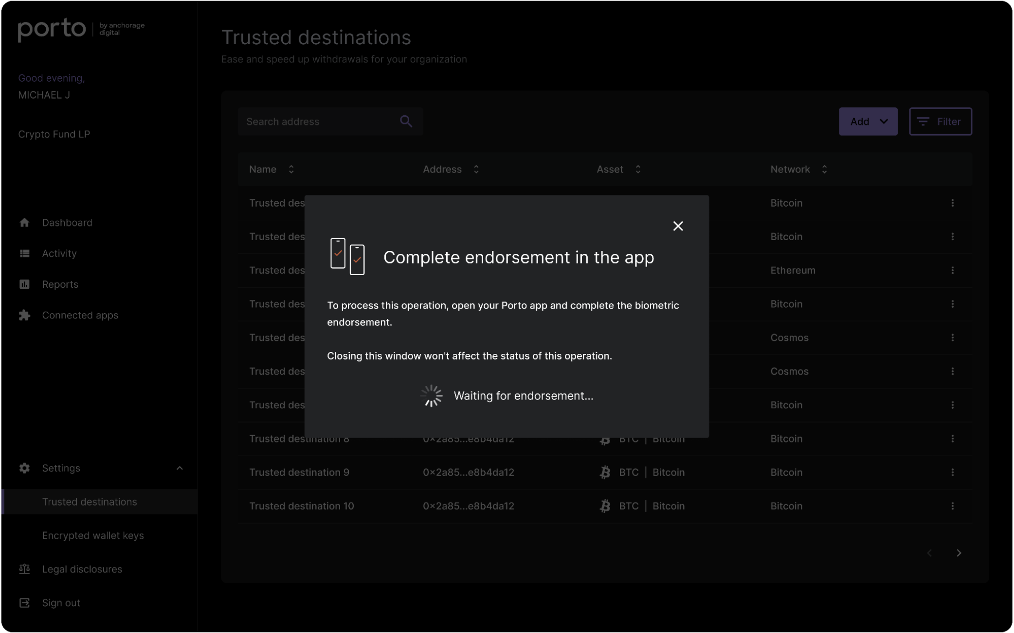Click the user name "MICHAEL J"
This screenshot has height=633, width=1014.
point(44,95)
